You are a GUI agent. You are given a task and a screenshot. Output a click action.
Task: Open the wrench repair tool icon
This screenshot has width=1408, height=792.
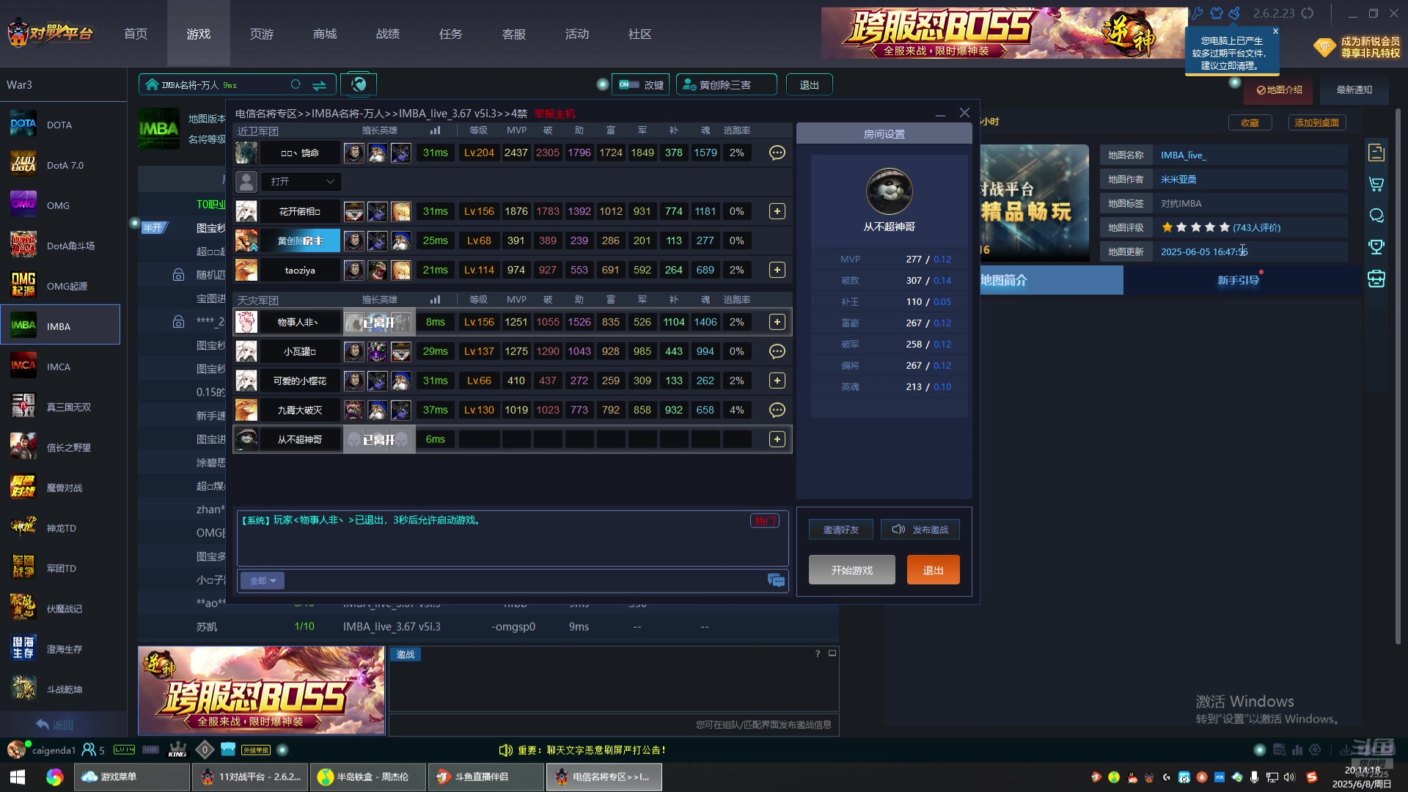click(1198, 13)
